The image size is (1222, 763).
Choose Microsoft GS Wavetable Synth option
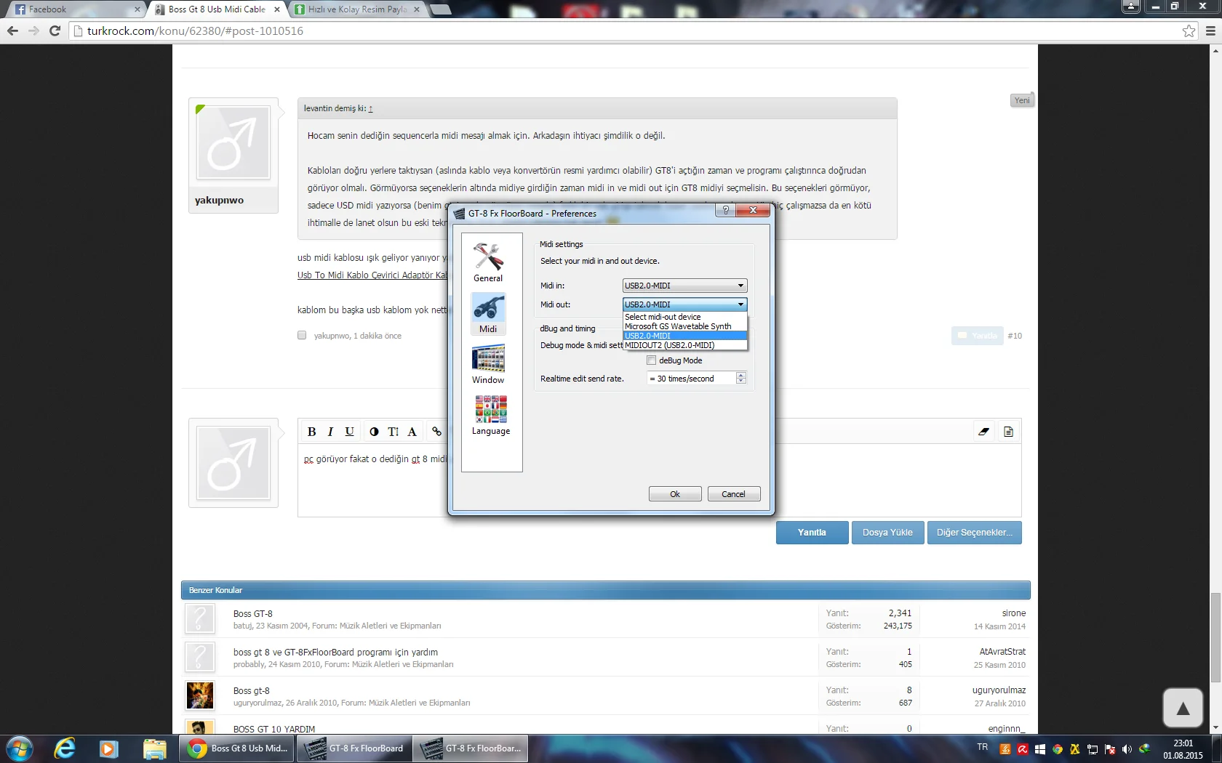(x=678, y=326)
